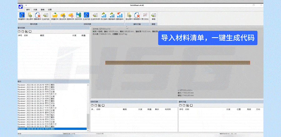This screenshot has height=137, width=281.
Task: Click 长度 column header in 零件列表
Action: pyautogui.click(x=74, y=35)
